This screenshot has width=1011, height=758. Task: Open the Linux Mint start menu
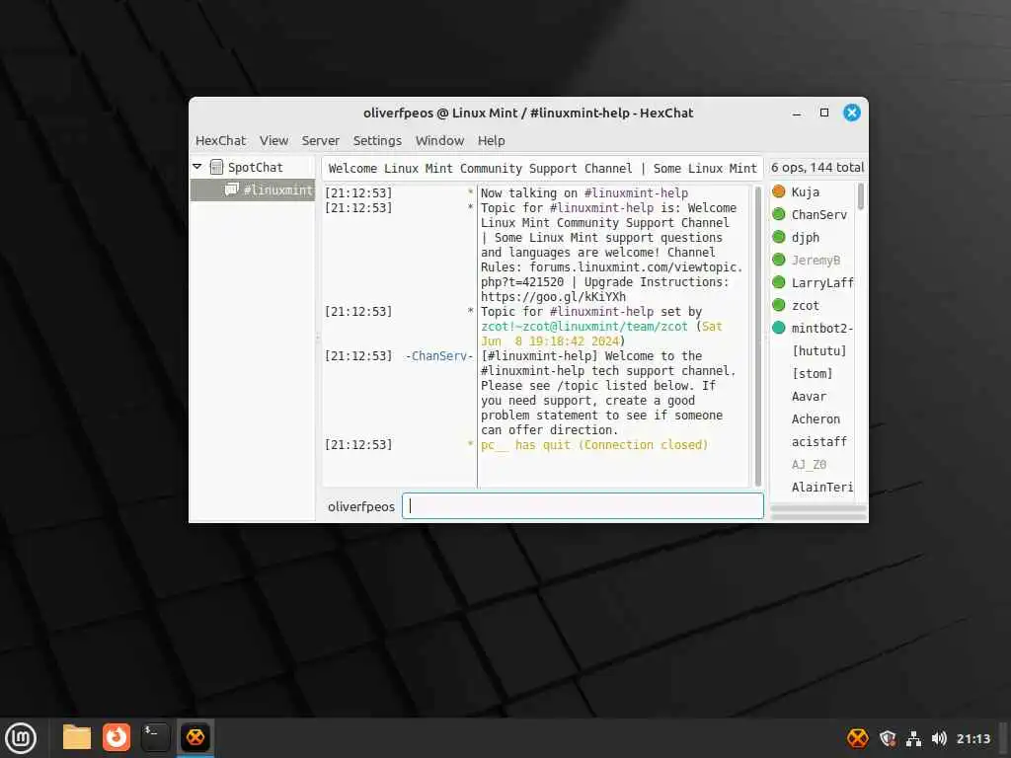point(21,738)
